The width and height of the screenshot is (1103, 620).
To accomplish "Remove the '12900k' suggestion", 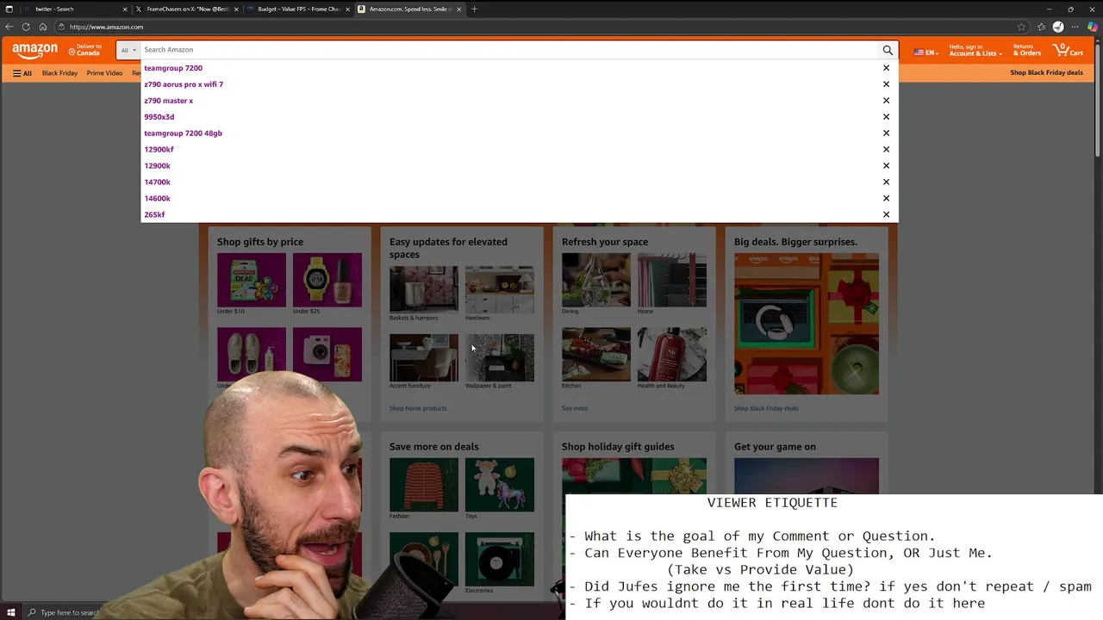I will [x=886, y=165].
